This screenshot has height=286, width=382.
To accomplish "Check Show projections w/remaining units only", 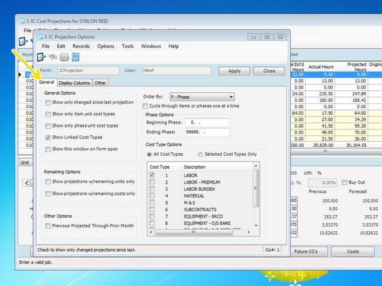I will pos(48,182).
